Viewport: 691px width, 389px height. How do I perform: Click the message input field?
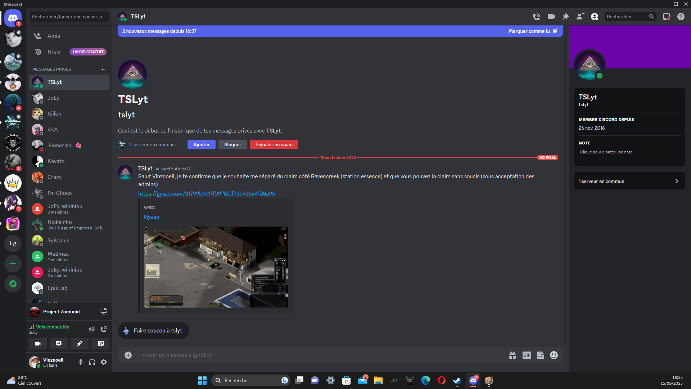tap(320, 355)
